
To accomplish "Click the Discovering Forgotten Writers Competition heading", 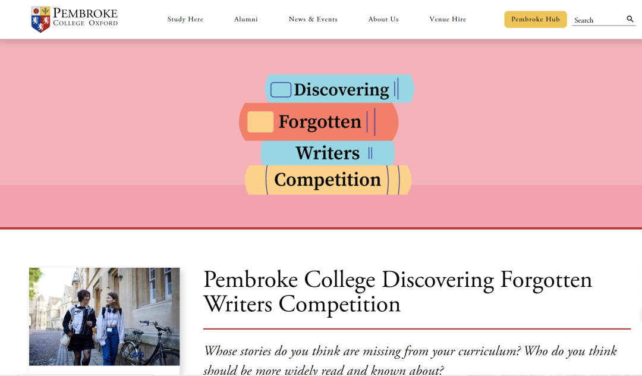I will pyautogui.click(x=398, y=292).
